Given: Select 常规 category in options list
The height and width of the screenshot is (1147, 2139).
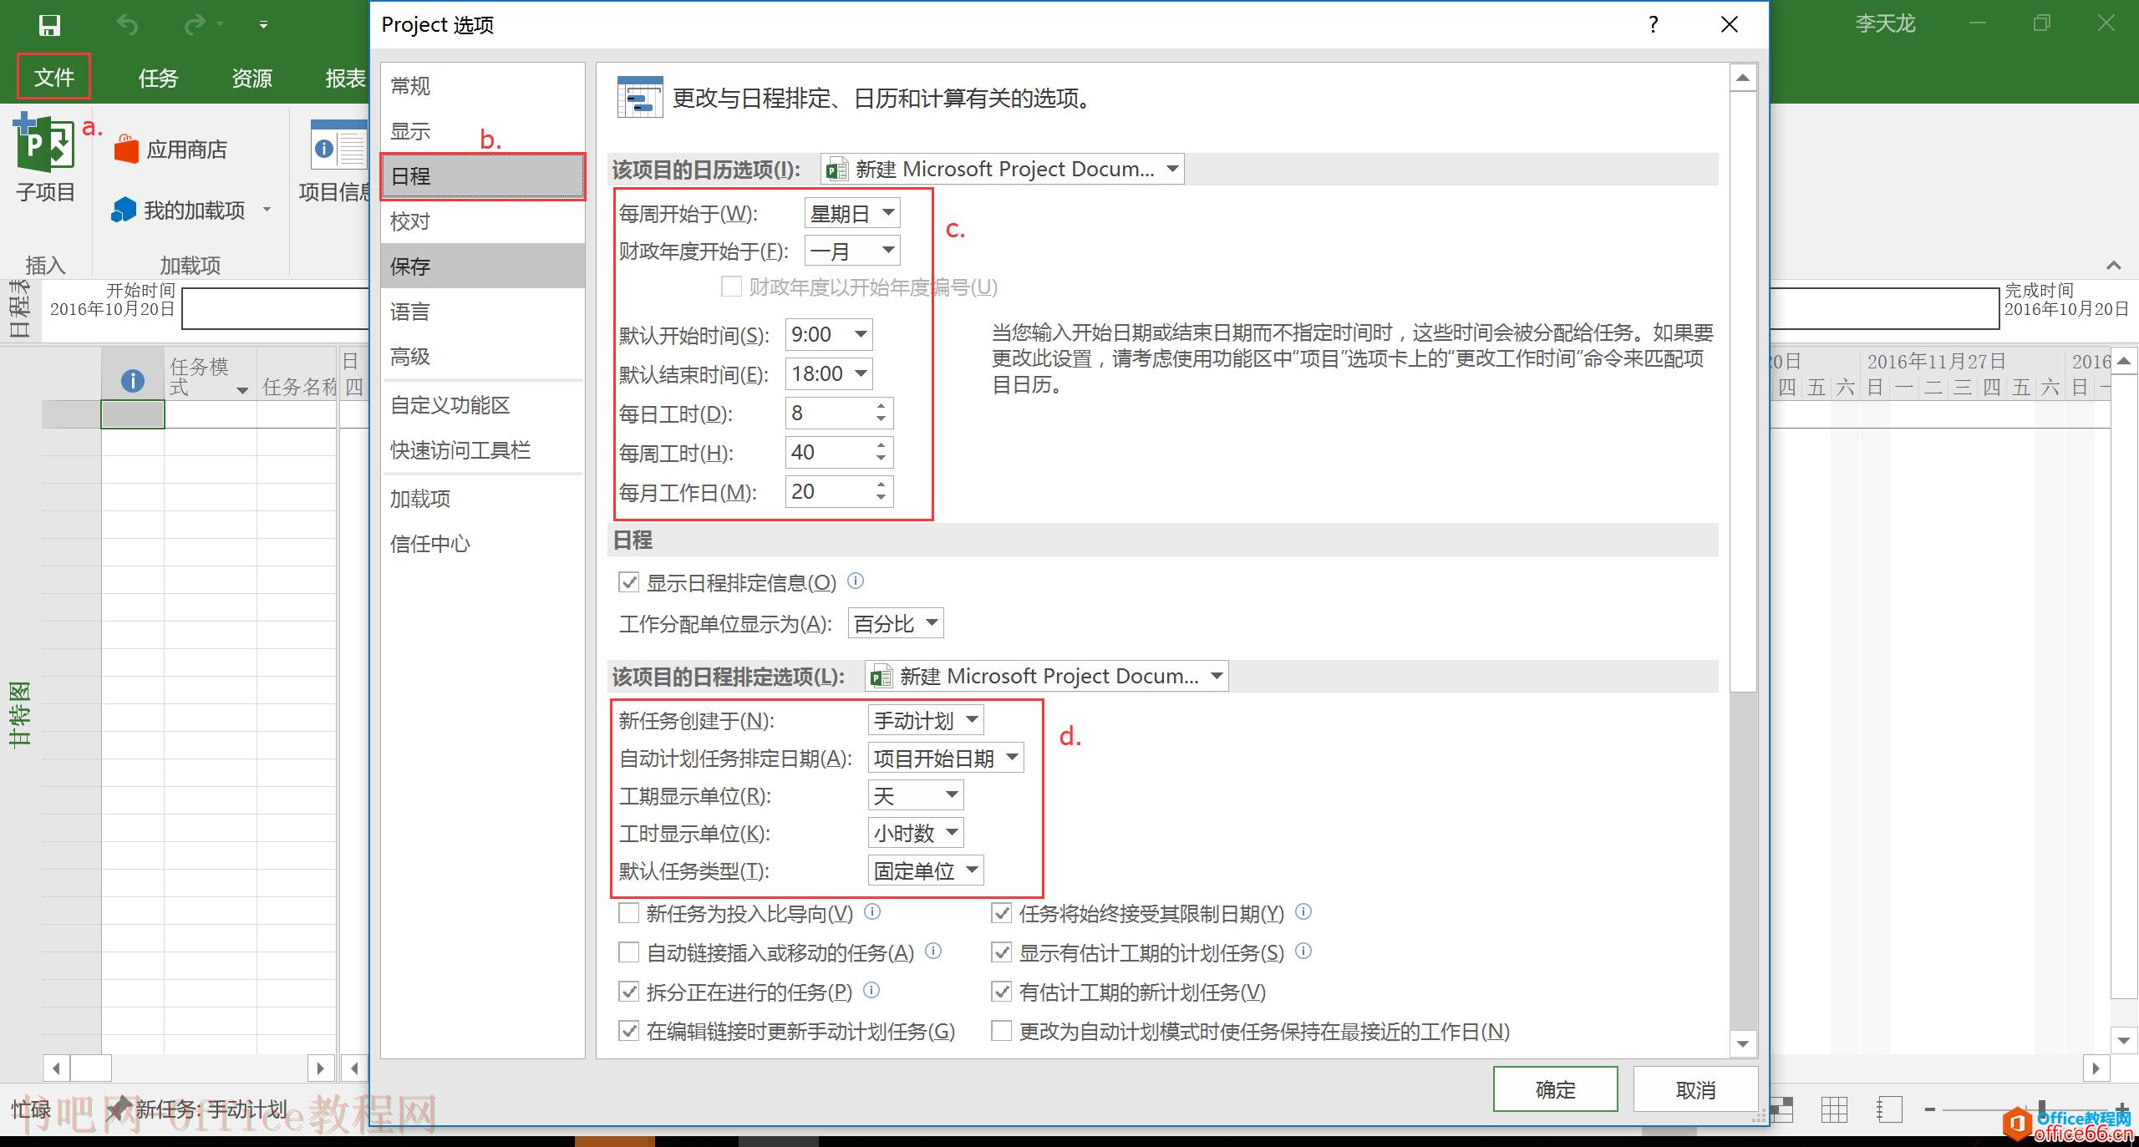Looking at the screenshot, I should point(483,86).
